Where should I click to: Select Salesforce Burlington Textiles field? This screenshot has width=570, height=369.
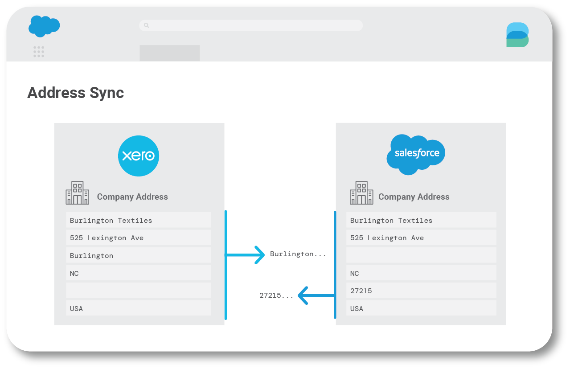tap(421, 220)
